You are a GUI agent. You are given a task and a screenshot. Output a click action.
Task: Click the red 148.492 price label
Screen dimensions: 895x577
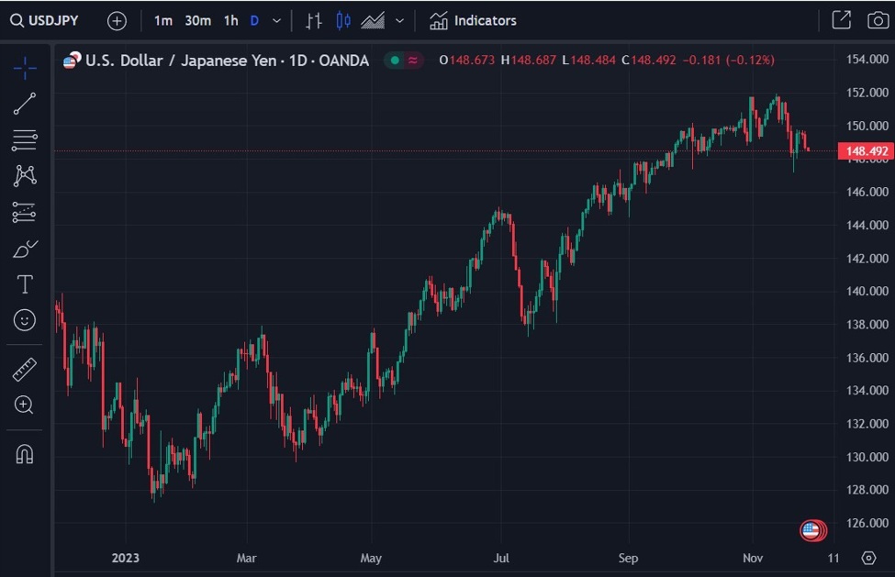[x=866, y=150]
